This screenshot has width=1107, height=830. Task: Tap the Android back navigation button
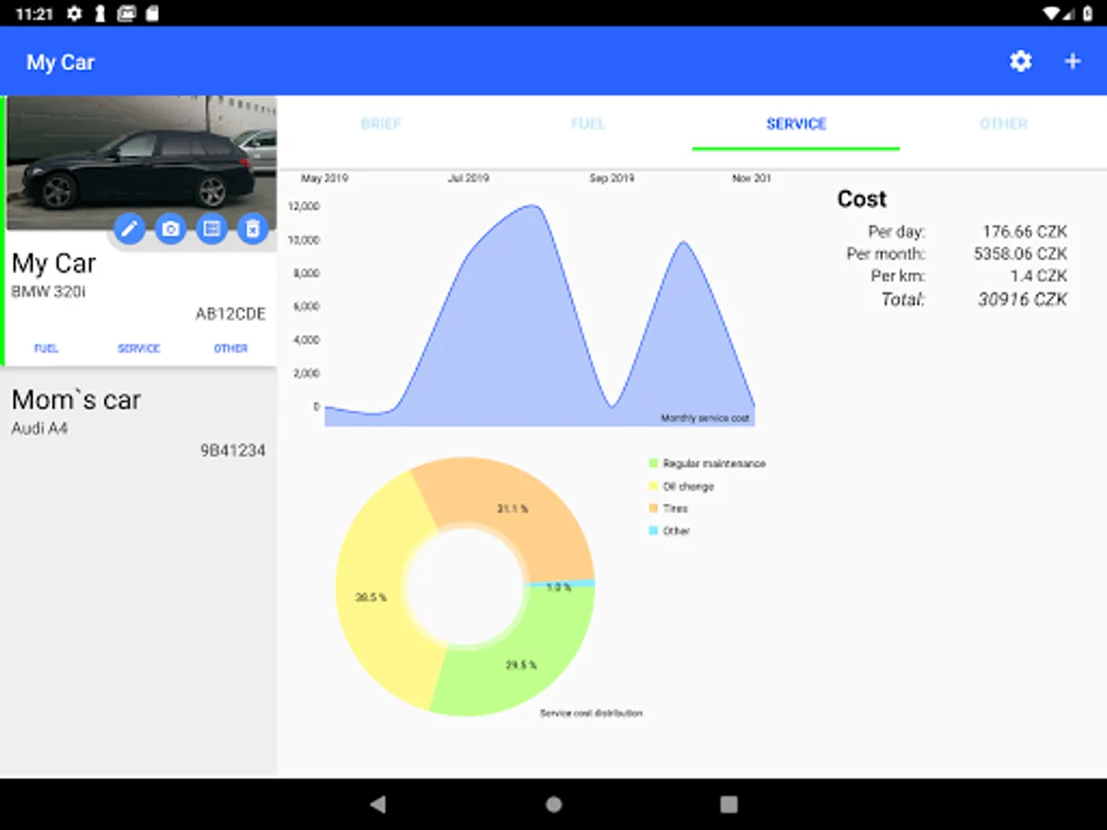(x=377, y=804)
